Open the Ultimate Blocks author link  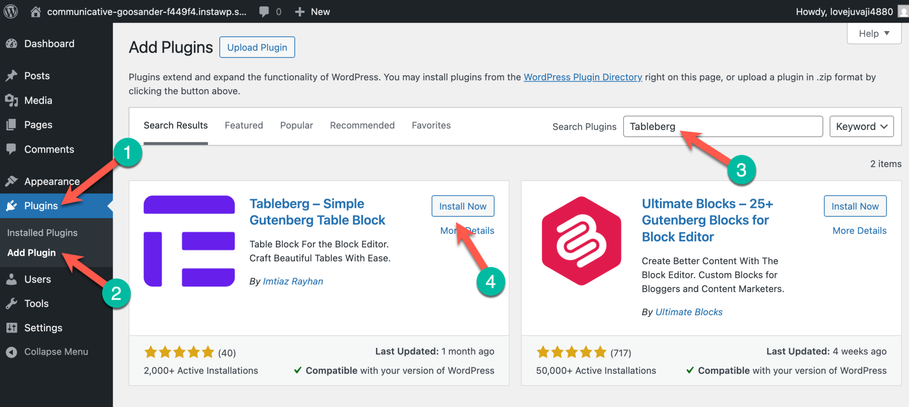coord(689,312)
